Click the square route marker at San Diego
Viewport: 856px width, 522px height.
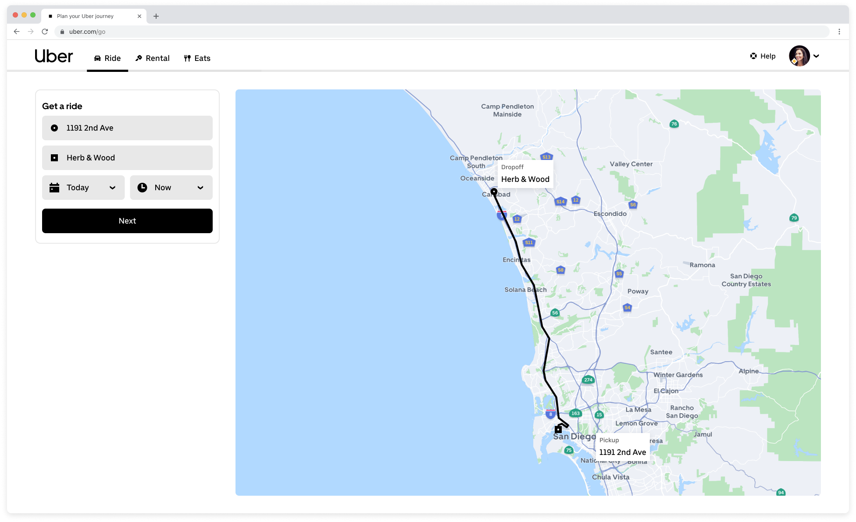pos(558,430)
